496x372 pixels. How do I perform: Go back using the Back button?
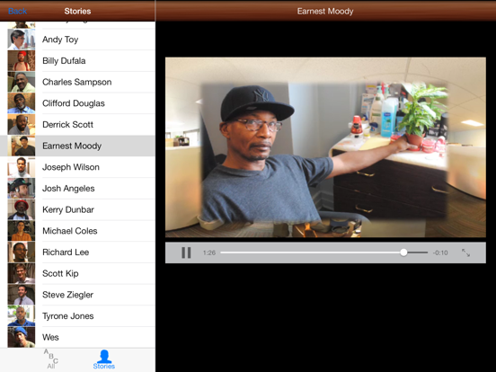(x=17, y=11)
